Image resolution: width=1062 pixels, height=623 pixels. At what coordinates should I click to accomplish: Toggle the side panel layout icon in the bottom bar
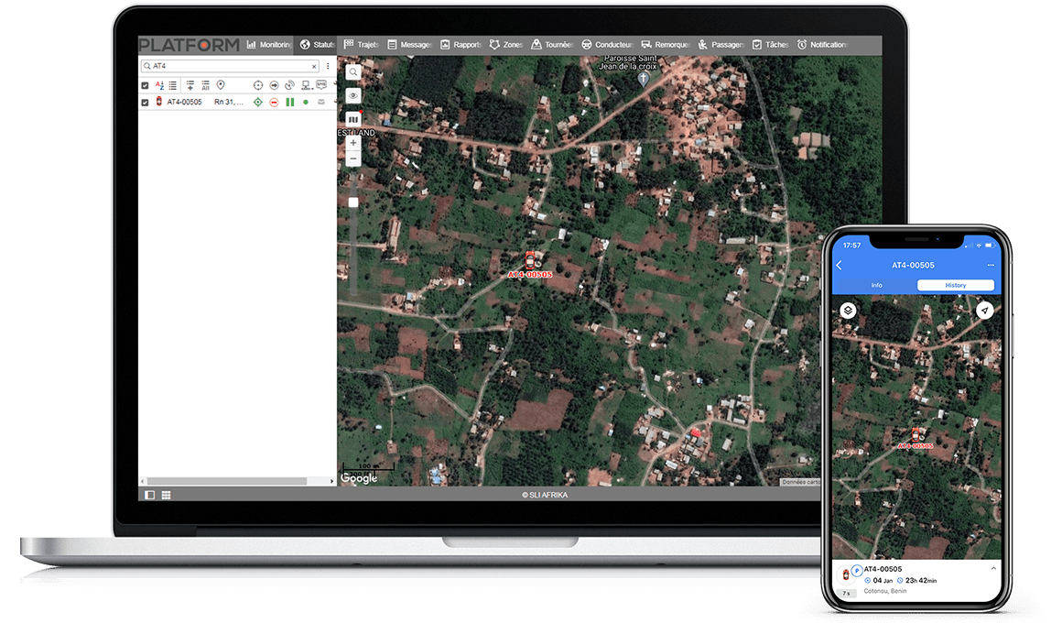[x=149, y=496]
